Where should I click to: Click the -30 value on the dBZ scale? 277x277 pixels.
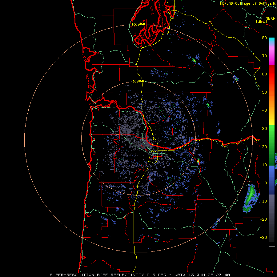[263, 238]
